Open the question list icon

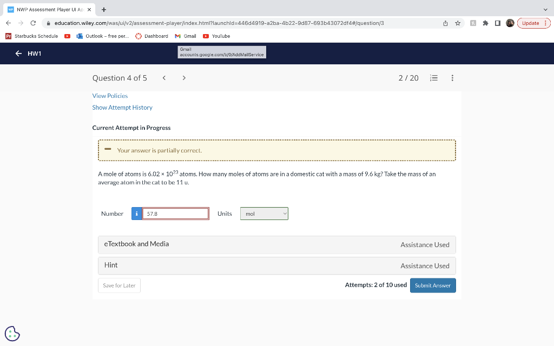coord(433,78)
